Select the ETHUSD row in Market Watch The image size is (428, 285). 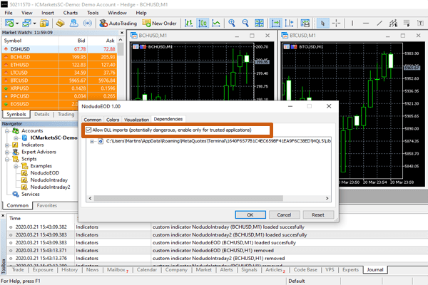[x=59, y=65]
